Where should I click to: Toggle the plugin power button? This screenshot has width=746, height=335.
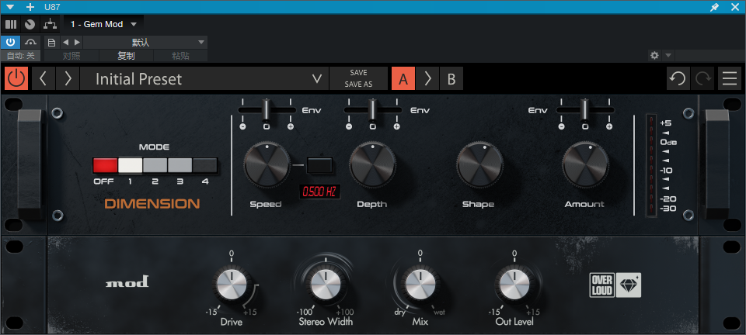click(x=16, y=78)
